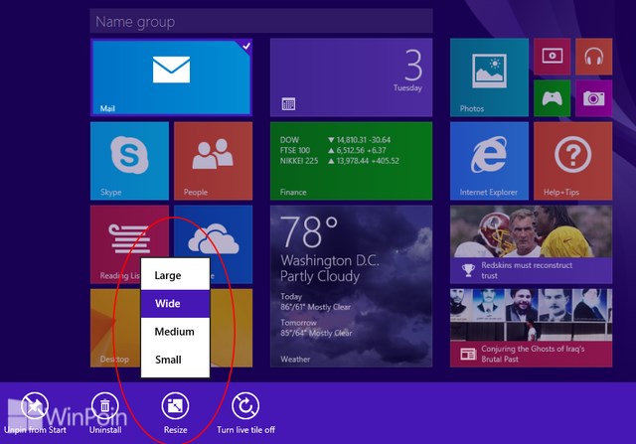Open the Xbox Games controller tile
636x444 pixels.
point(553,98)
